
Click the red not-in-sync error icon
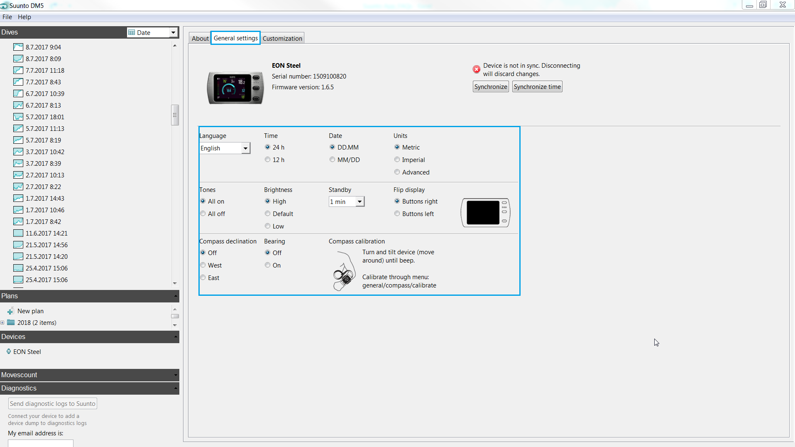coord(477,69)
